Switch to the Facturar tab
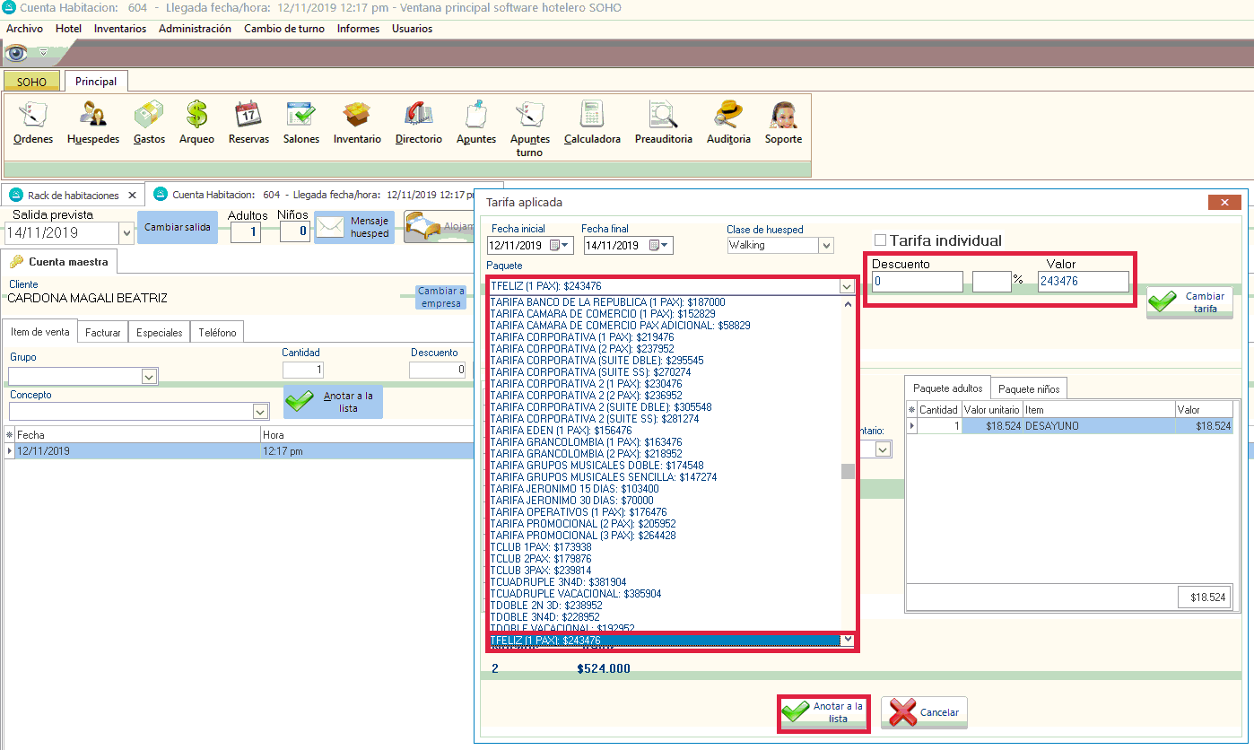Image resolution: width=1254 pixels, height=750 pixels. click(103, 332)
